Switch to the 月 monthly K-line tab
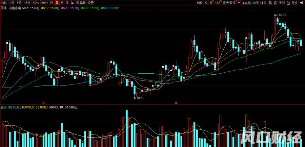The image size is (305, 147). click(62, 3)
